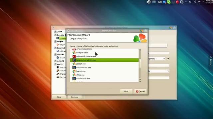Click the camera icon in system tray
Screen dimensions: 213x119
click(x=160, y=2)
